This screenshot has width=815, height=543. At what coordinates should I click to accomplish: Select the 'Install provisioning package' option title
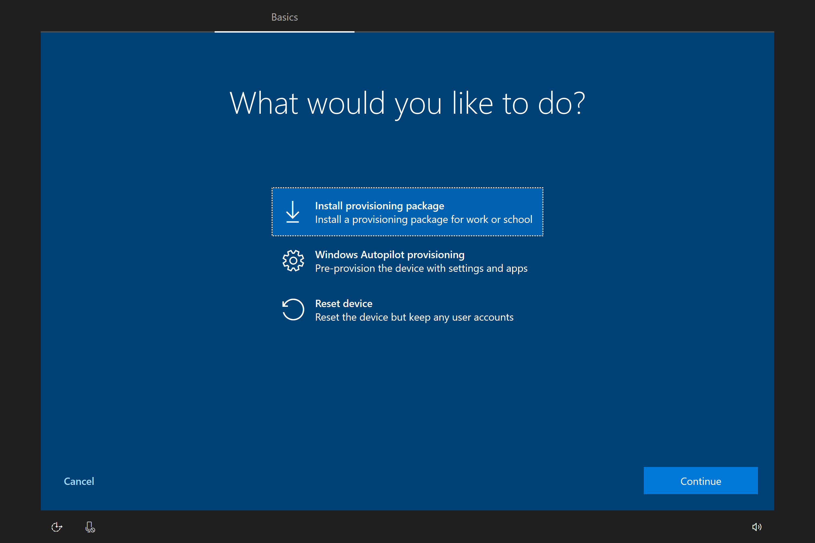click(x=379, y=206)
